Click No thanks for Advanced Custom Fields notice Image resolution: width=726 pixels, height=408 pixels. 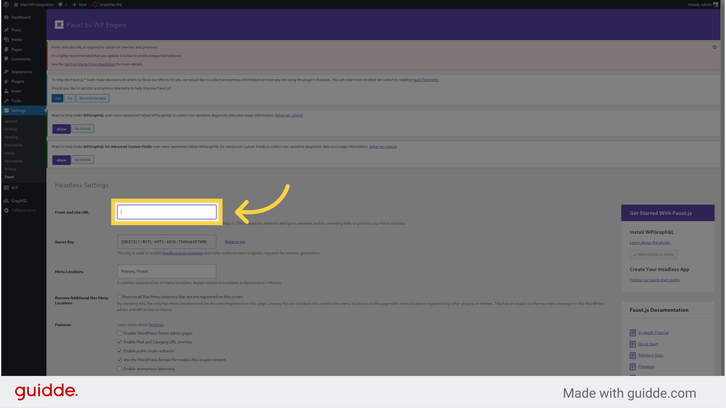pyautogui.click(x=83, y=160)
